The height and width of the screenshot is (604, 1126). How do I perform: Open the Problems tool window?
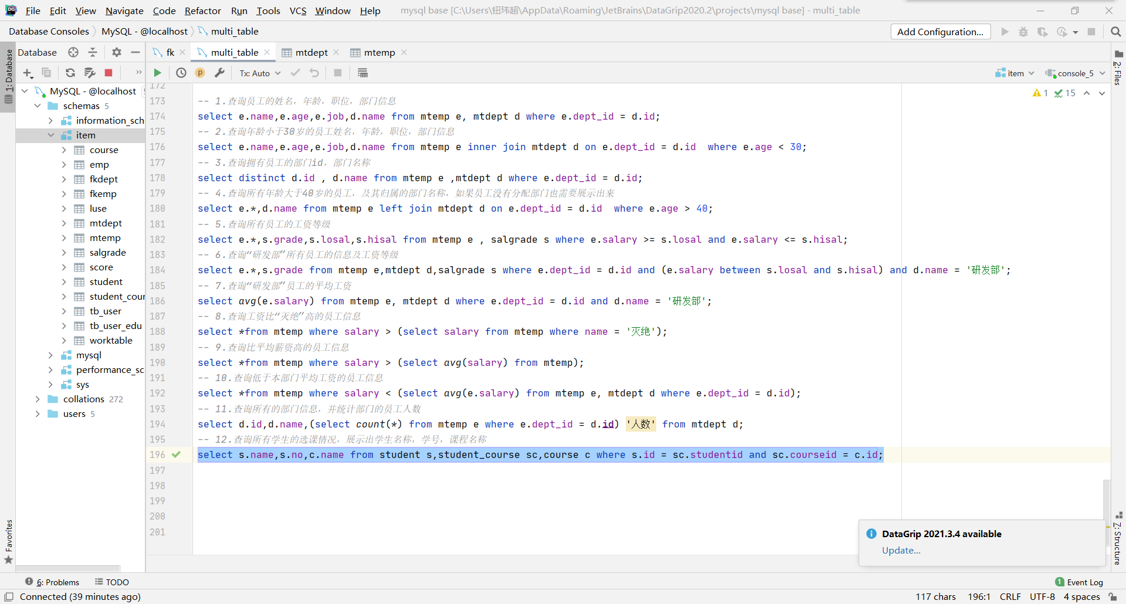(x=52, y=582)
